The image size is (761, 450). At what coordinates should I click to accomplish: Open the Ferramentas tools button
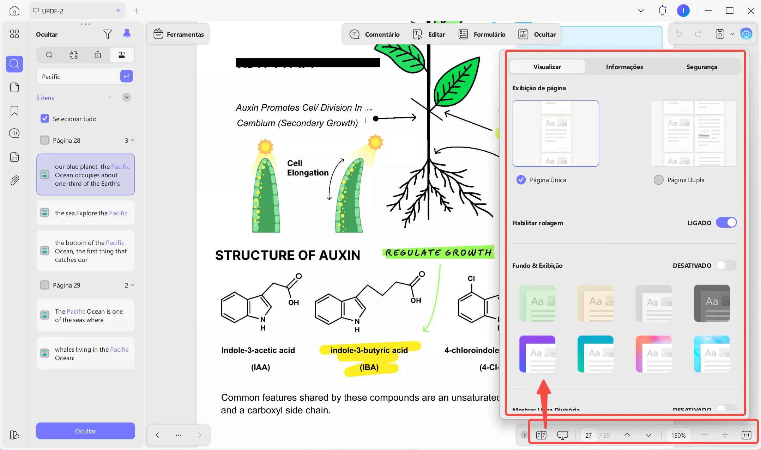[179, 34]
